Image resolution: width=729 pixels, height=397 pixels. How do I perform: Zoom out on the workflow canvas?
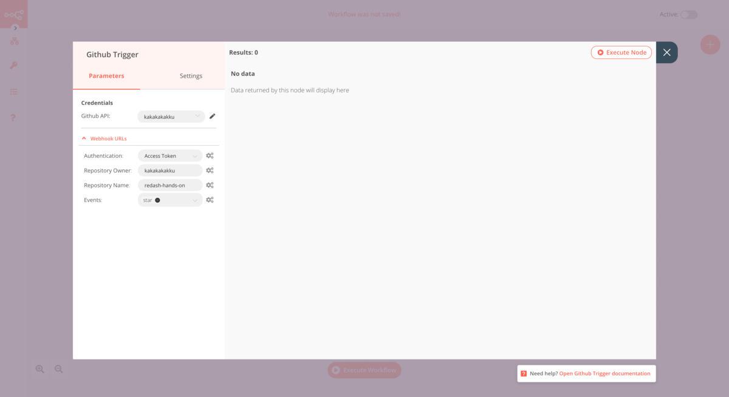coord(59,369)
